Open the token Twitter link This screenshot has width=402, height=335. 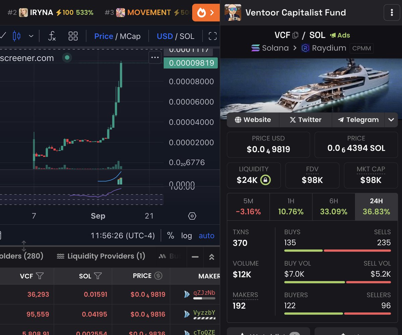click(306, 120)
